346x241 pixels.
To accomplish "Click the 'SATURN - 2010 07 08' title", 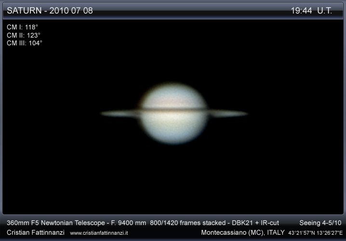I will point(50,11).
